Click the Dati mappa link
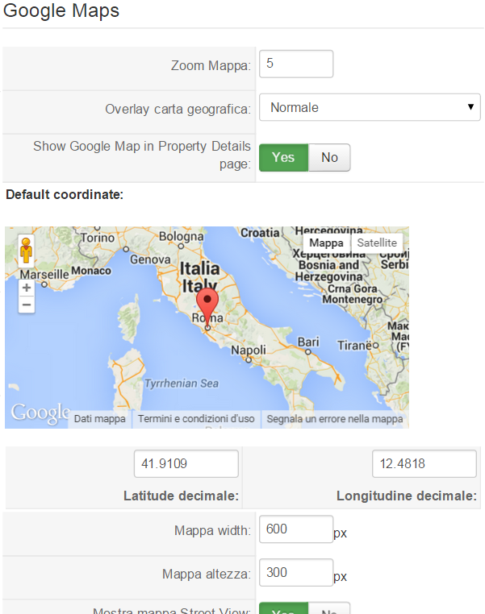The width and height of the screenshot is (485, 614). [x=99, y=419]
